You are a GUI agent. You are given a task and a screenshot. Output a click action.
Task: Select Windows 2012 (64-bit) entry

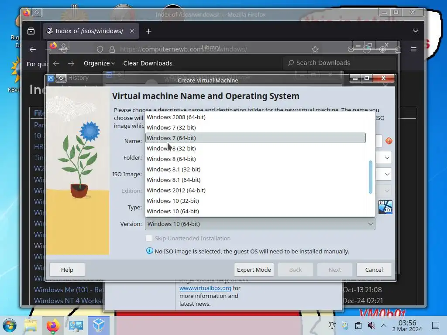coord(255,190)
